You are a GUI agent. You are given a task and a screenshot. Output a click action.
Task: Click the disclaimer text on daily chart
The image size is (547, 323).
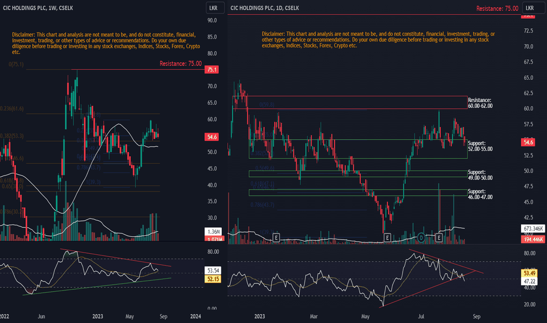click(x=378, y=39)
